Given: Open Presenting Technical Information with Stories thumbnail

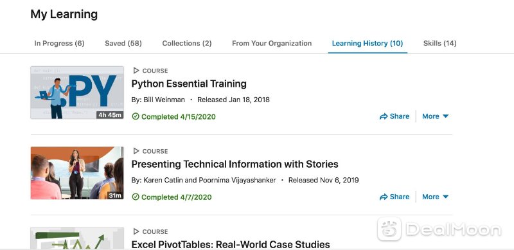Looking at the screenshot, I should click(77, 173).
